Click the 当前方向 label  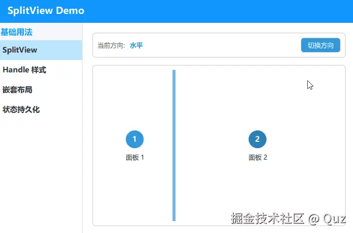(111, 45)
